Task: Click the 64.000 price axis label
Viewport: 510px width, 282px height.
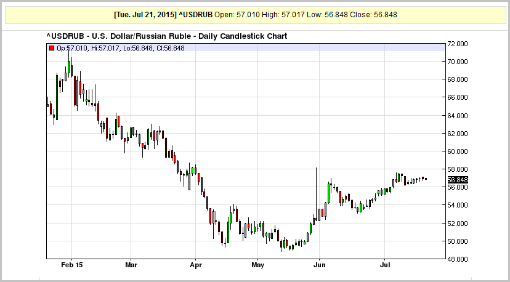Action: click(458, 116)
